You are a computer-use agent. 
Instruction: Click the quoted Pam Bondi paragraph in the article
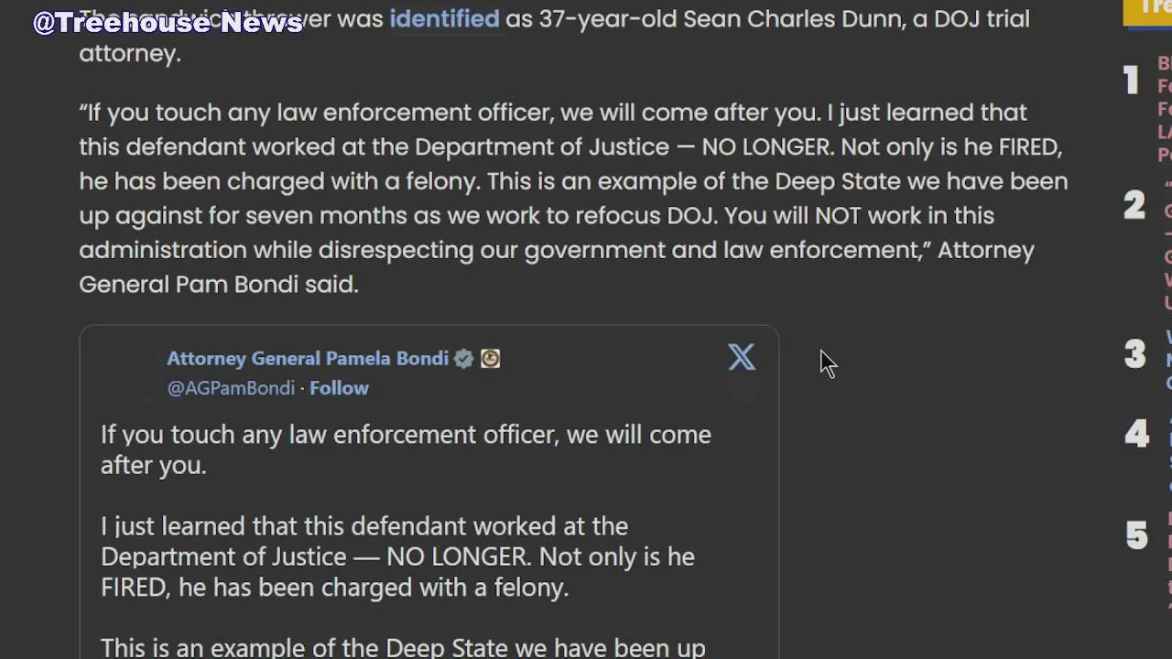[x=573, y=198]
